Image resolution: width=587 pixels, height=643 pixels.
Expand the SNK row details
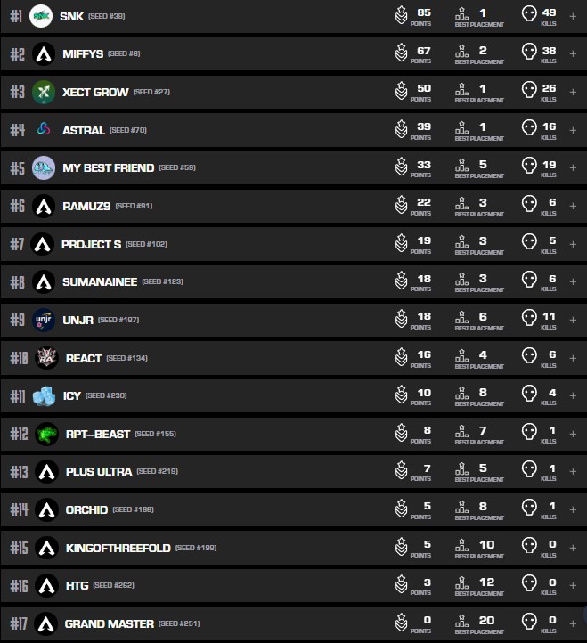click(573, 16)
